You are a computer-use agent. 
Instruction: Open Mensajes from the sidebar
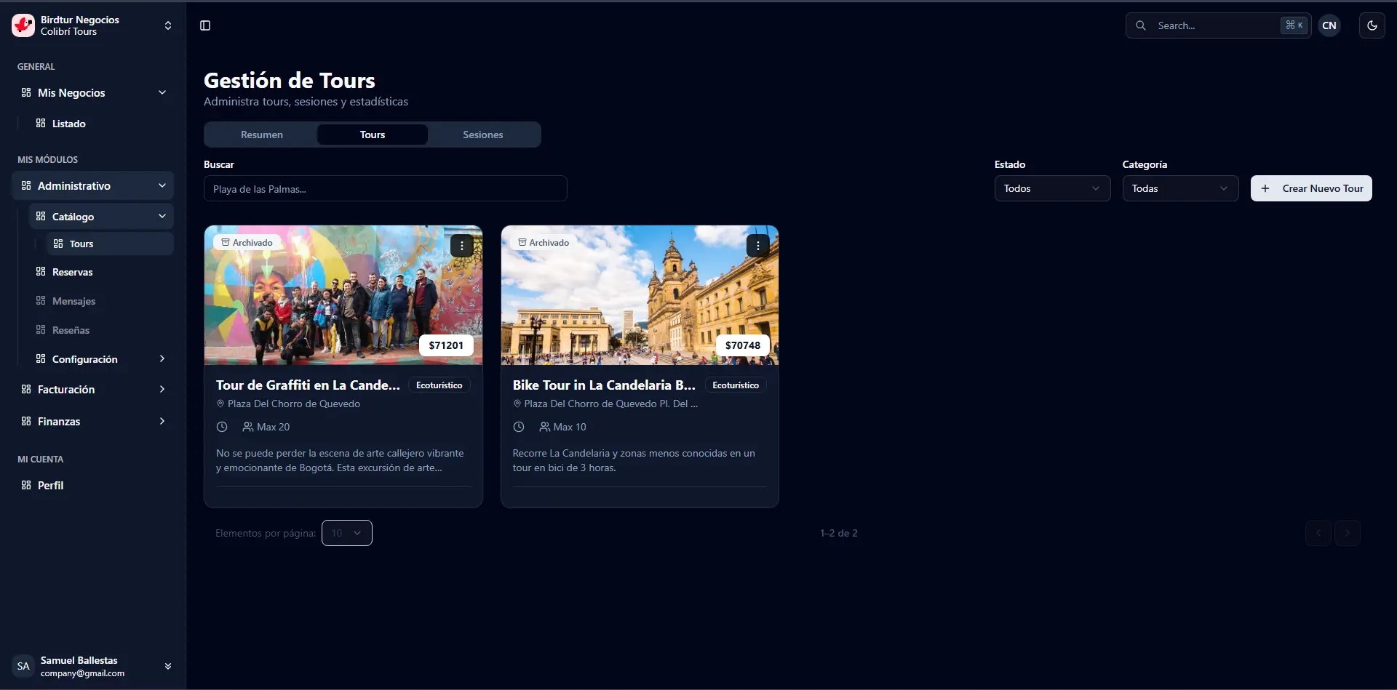coord(74,300)
